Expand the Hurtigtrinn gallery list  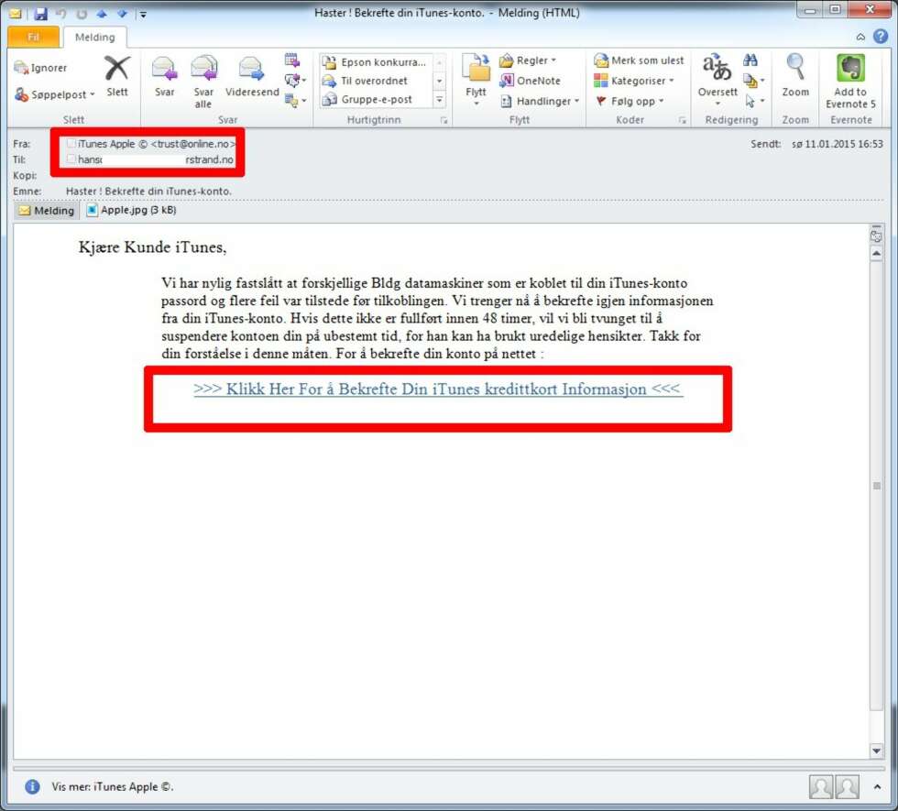(439, 100)
